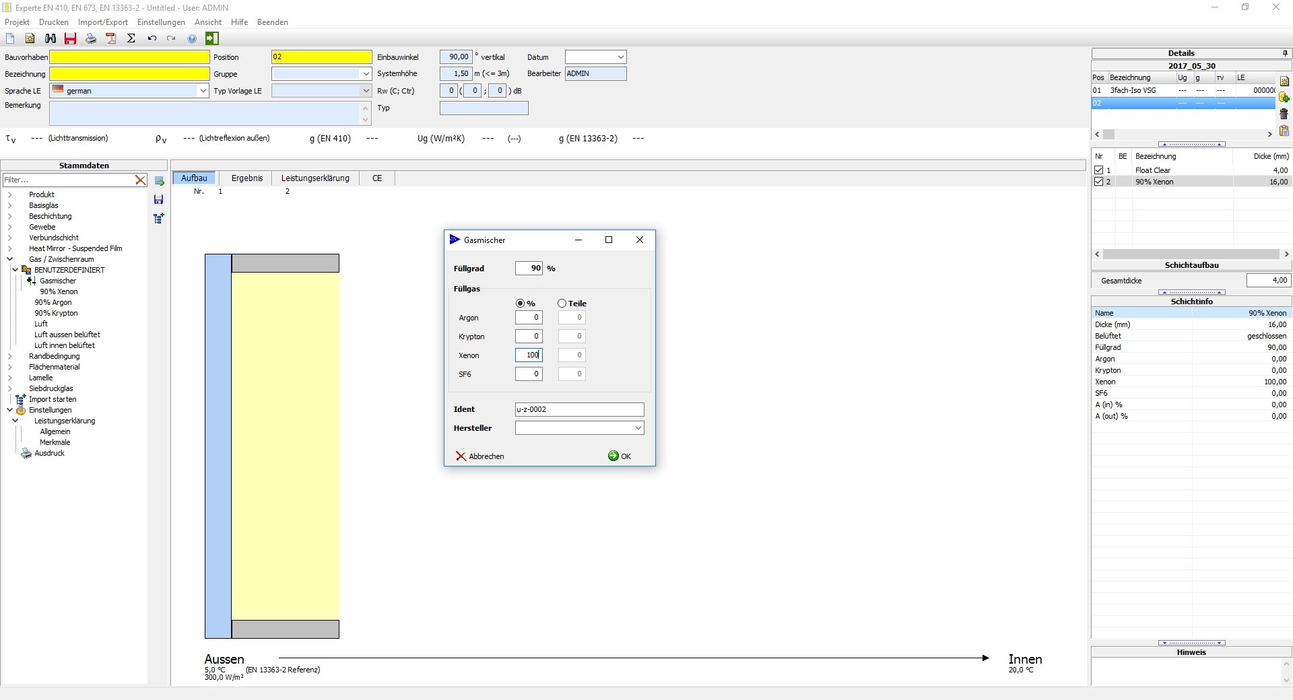
Task: Confirm the Gasmischer dialog with OK
Action: pos(620,456)
